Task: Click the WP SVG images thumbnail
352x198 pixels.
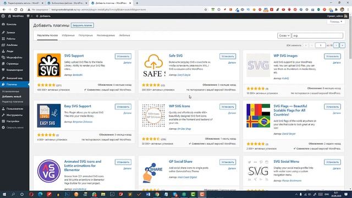Action: point(258,65)
